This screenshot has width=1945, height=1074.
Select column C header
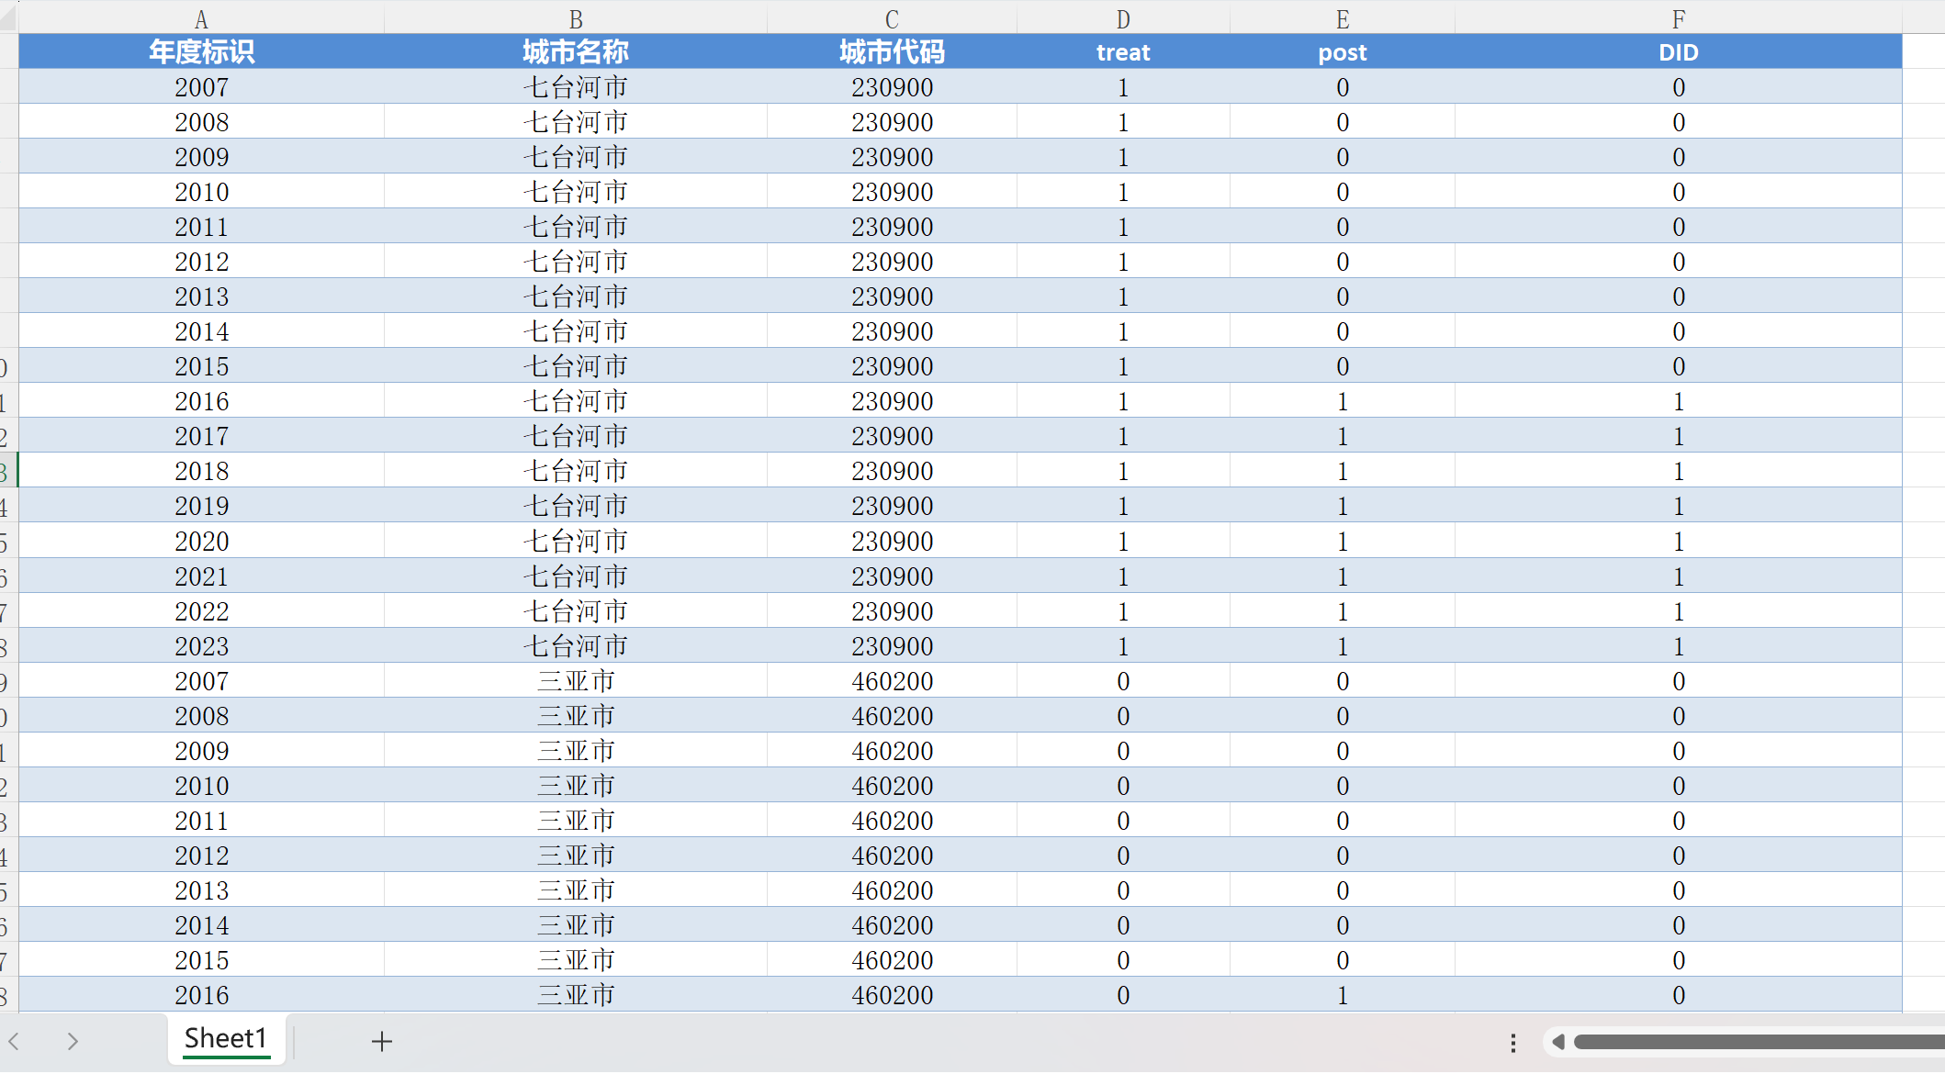pos(892,19)
